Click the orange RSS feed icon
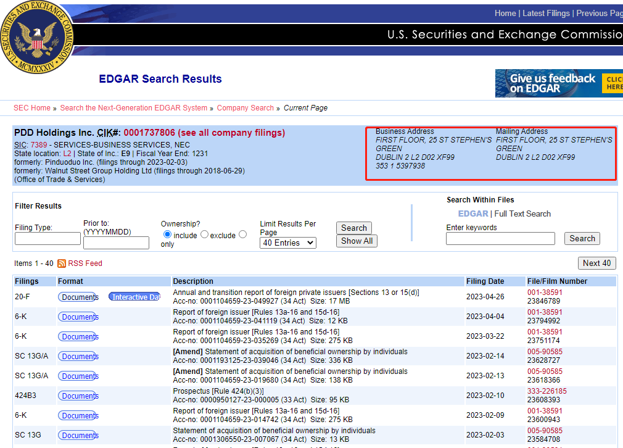Viewport: 623px width, 448px height. pos(62,263)
